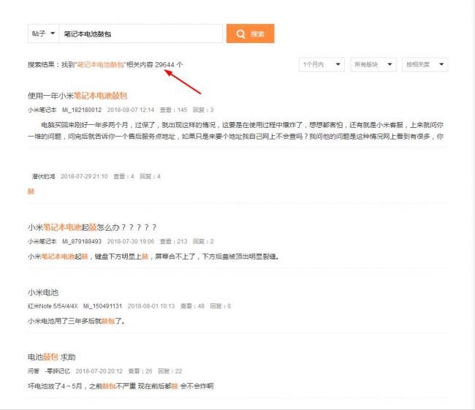Image resolution: width=475 pixels, height=410 pixels.
Task: Click the timestamp 2018-07-30 19:06
Action: tap(131, 241)
